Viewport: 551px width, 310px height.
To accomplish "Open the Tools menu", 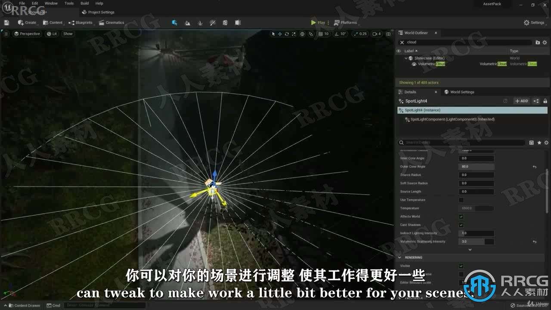I will click(x=69, y=3).
